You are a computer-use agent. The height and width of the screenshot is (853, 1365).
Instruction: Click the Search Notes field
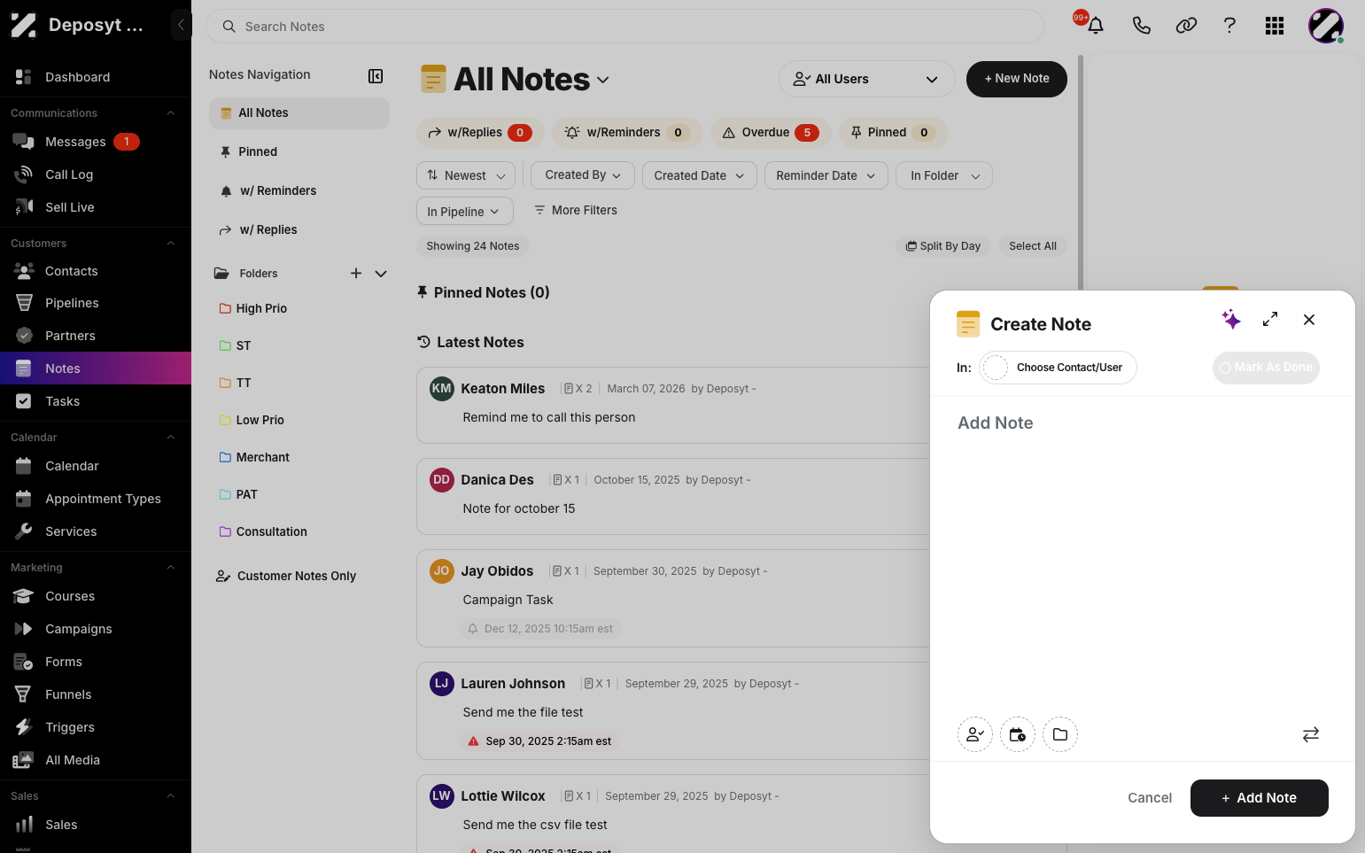(x=625, y=27)
